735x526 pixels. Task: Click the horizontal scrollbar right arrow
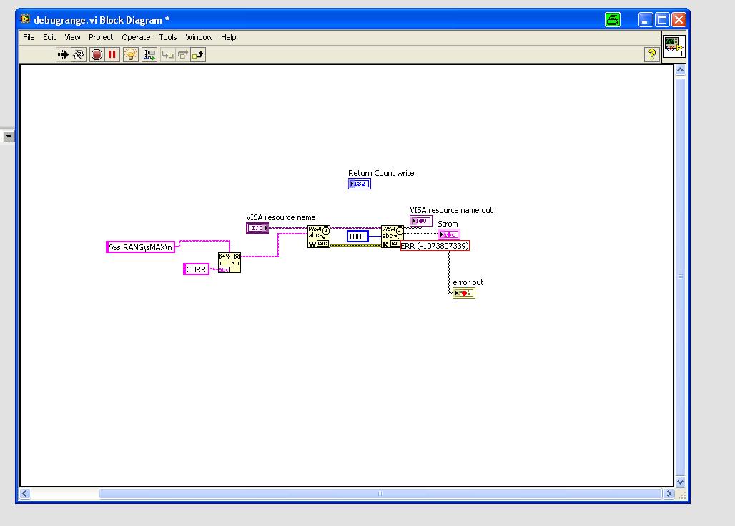coord(669,493)
